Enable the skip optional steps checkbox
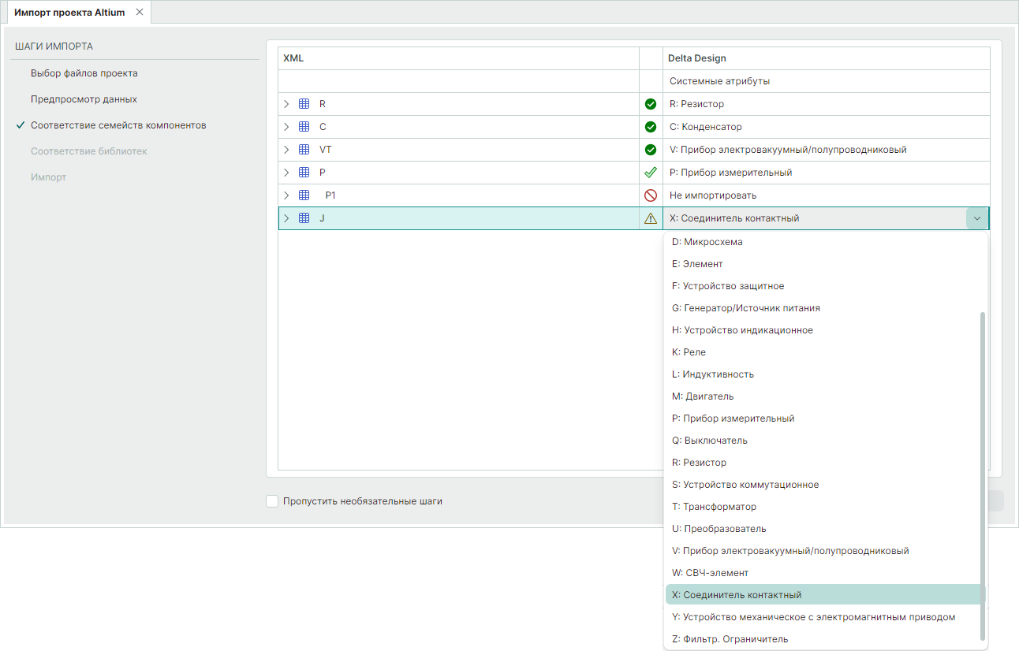 (x=272, y=501)
